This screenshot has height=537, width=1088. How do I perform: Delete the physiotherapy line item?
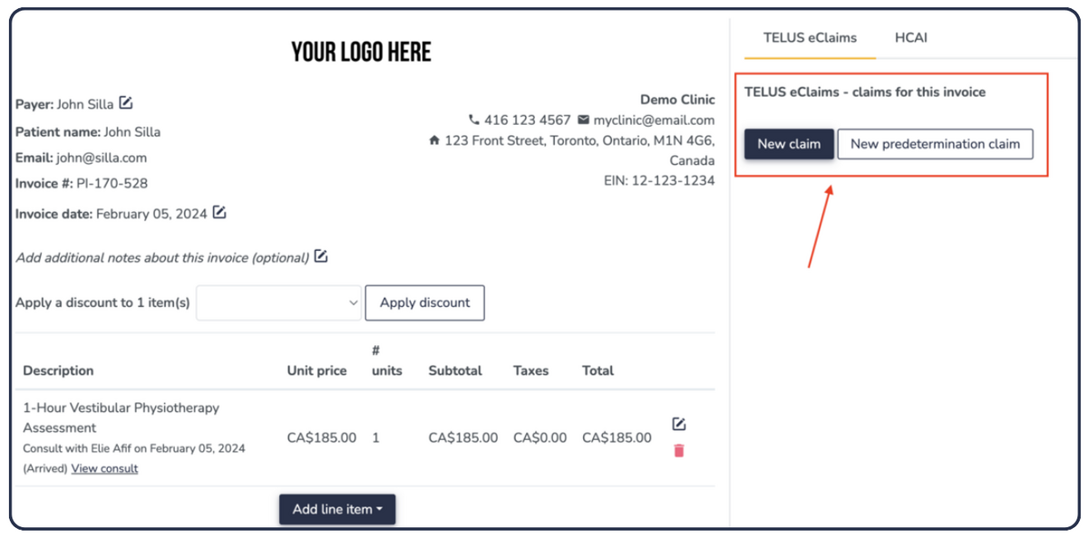(679, 450)
